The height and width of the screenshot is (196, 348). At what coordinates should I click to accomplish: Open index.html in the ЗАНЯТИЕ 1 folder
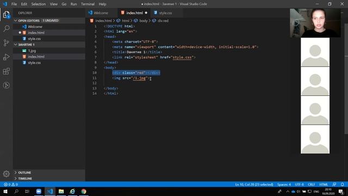click(49, 57)
